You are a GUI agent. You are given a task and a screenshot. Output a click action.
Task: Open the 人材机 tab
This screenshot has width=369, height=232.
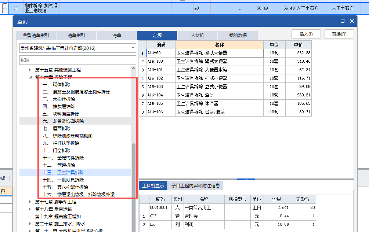[x=198, y=36]
